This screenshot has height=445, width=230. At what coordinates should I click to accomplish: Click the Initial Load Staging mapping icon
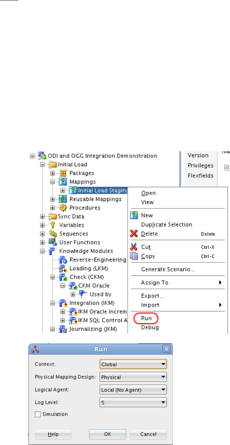[x=72, y=191]
